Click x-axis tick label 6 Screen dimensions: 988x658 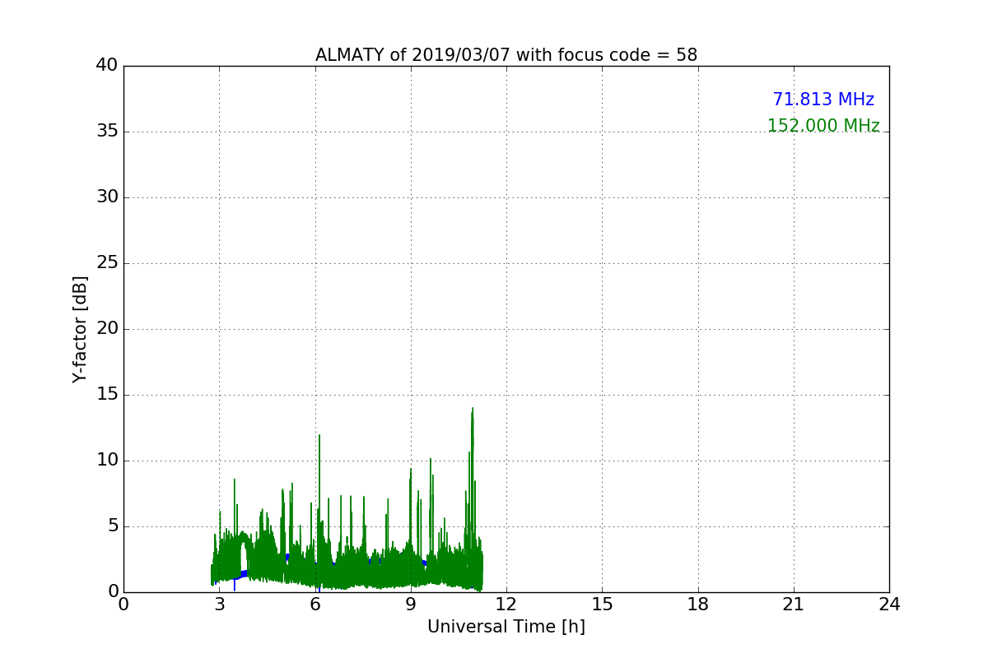[x=315, y=605]
